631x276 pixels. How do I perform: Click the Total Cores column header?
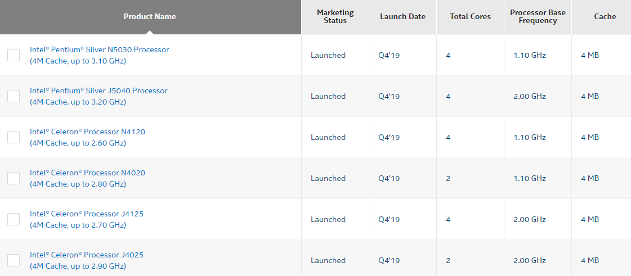(x=470, y=16)
